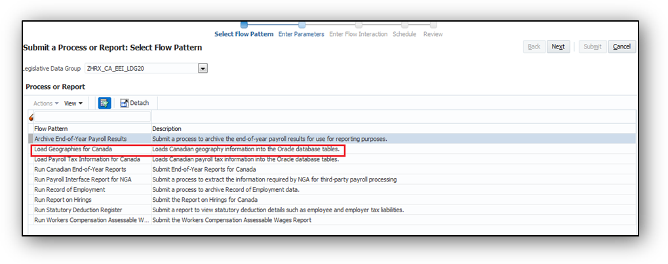Click description 'Loads Canadian geography information' cell
The image size is (668, 264).
tap(246, 149)
